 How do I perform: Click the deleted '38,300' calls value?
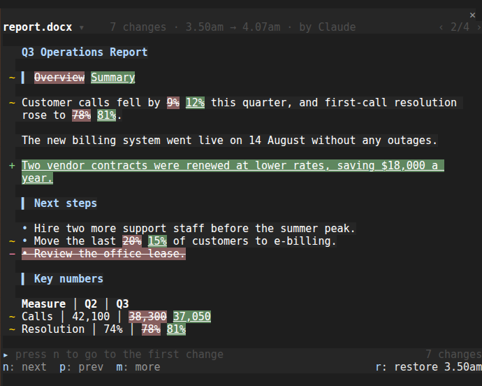tap(147, 317)
